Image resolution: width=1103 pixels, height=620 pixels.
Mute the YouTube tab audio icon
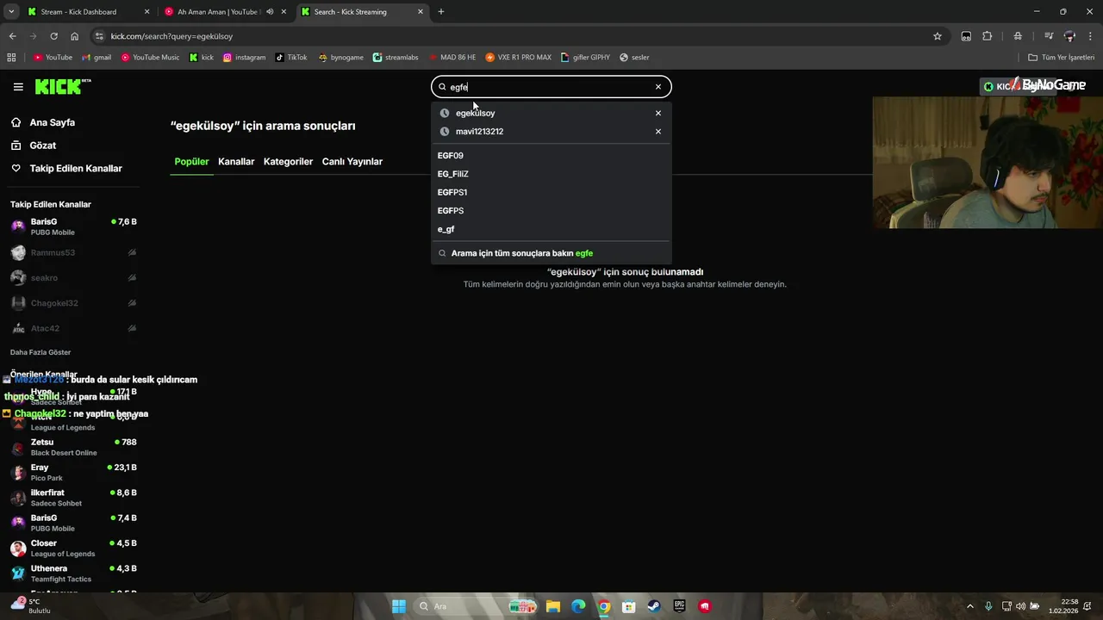270,12
